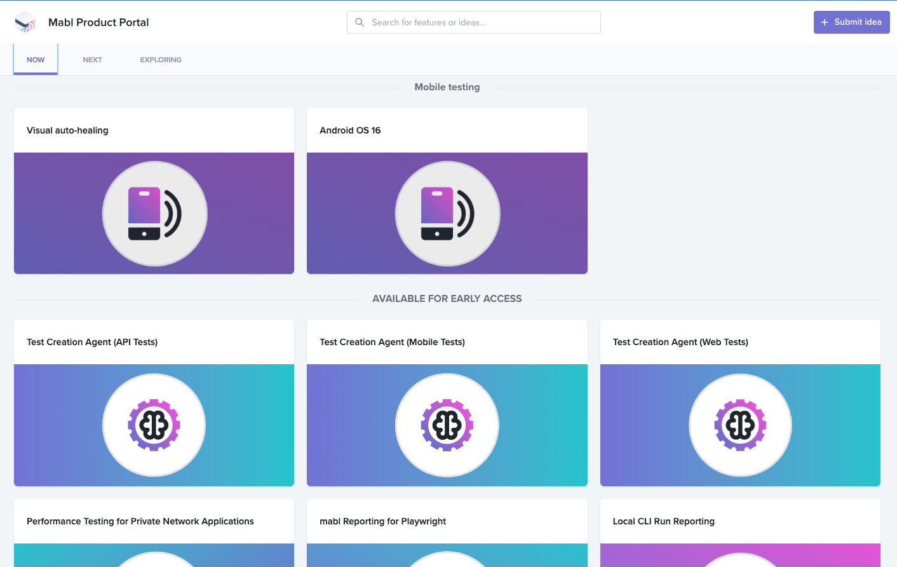Switch to the NEXT tab
The image size is (897, 567).
coord(92,59)
